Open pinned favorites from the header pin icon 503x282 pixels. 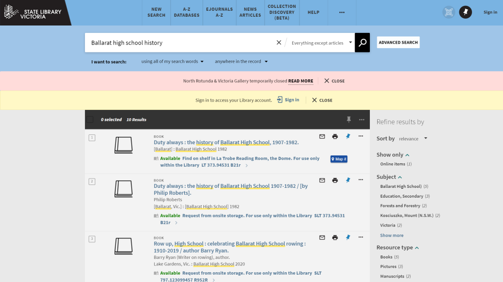(465, 12)
